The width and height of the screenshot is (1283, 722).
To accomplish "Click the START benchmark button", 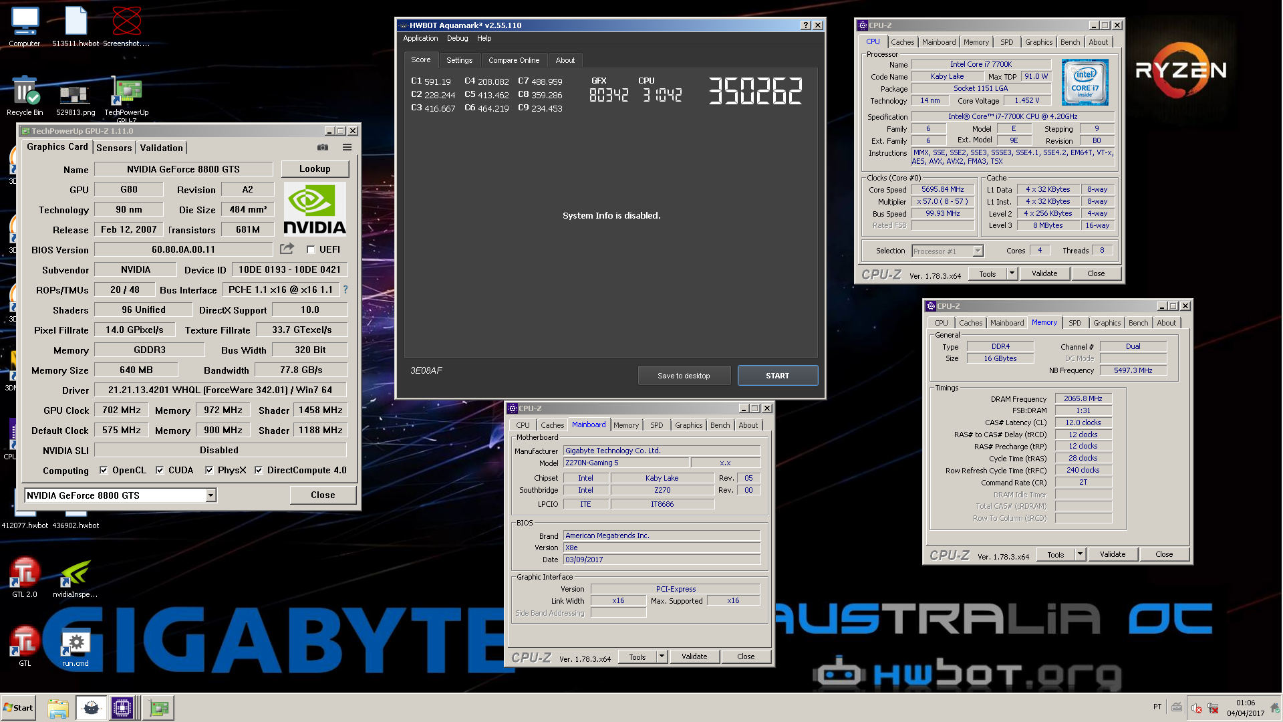I will tap(777, 376).
